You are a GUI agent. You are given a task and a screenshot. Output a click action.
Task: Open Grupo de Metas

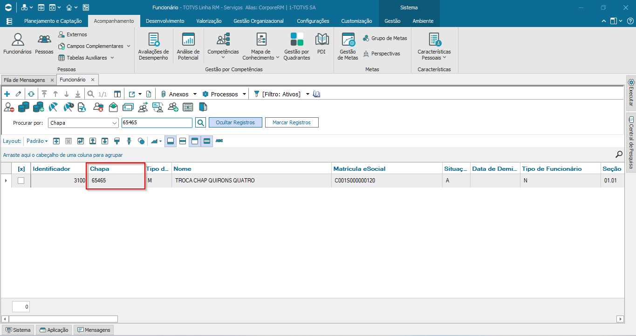tap(385, 38)
